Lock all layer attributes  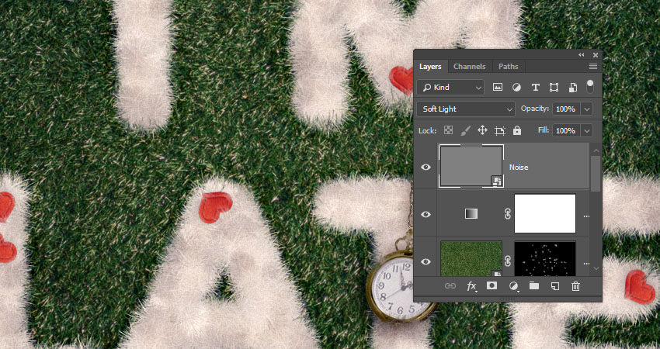(x=517, y=130)
